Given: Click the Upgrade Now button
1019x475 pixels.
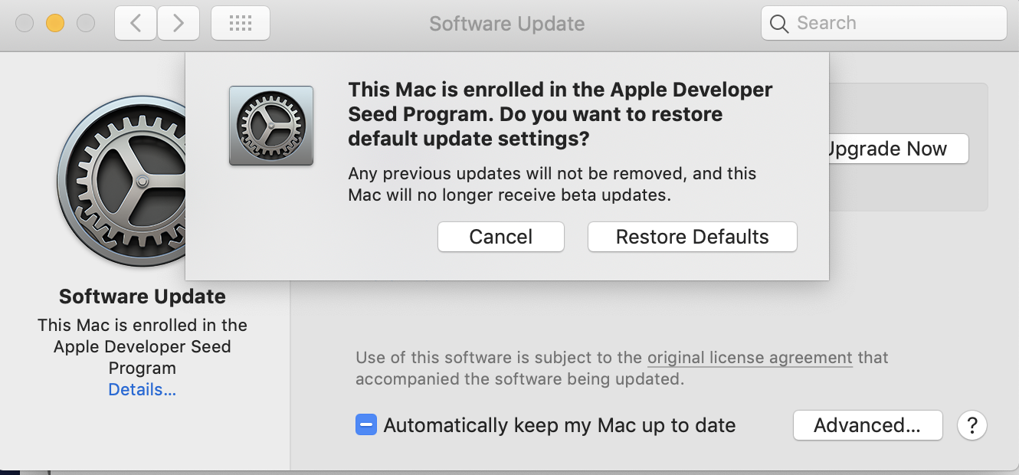Looking at the screenshot, I should coord(896,149).
